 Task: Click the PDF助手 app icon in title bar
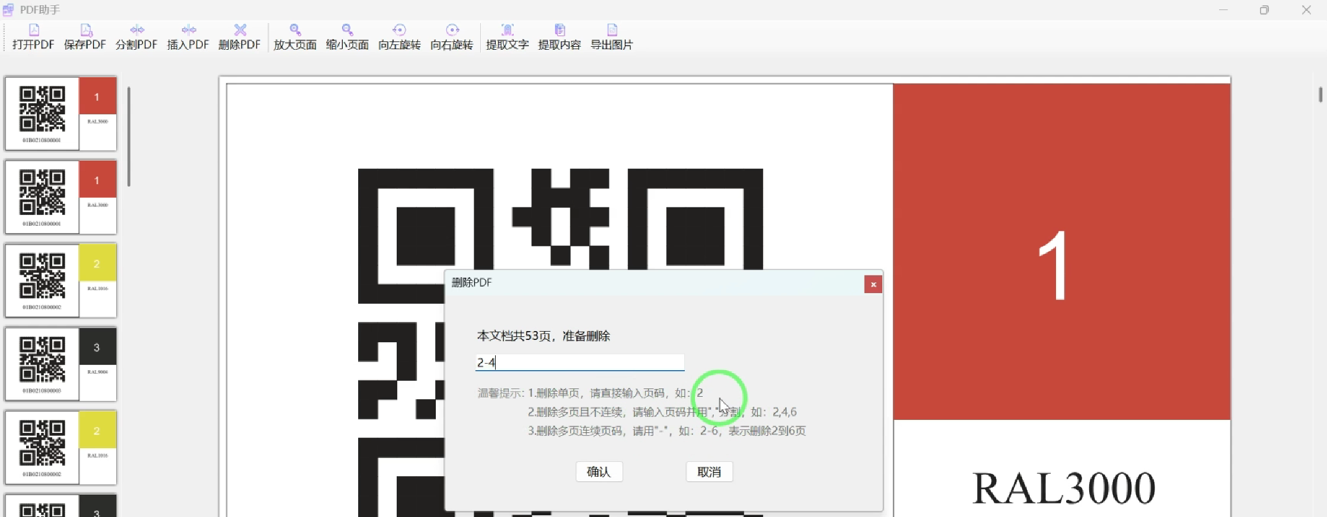click(8, 10)
